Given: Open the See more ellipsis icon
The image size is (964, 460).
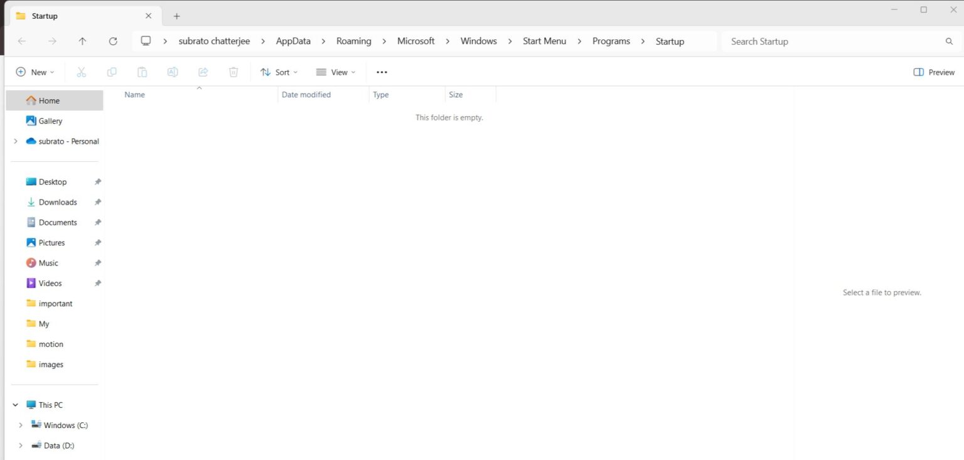Looking at the screenshot, I should tap(381, 72).
